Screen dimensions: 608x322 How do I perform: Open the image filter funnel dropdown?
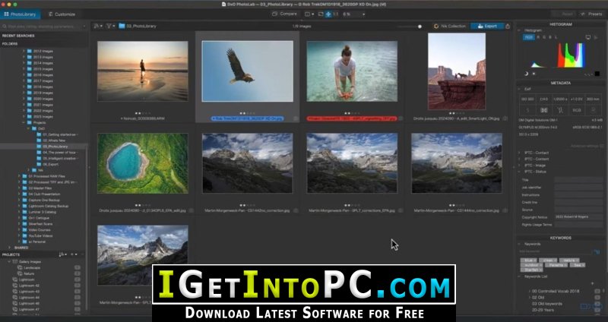coord(110,26)
